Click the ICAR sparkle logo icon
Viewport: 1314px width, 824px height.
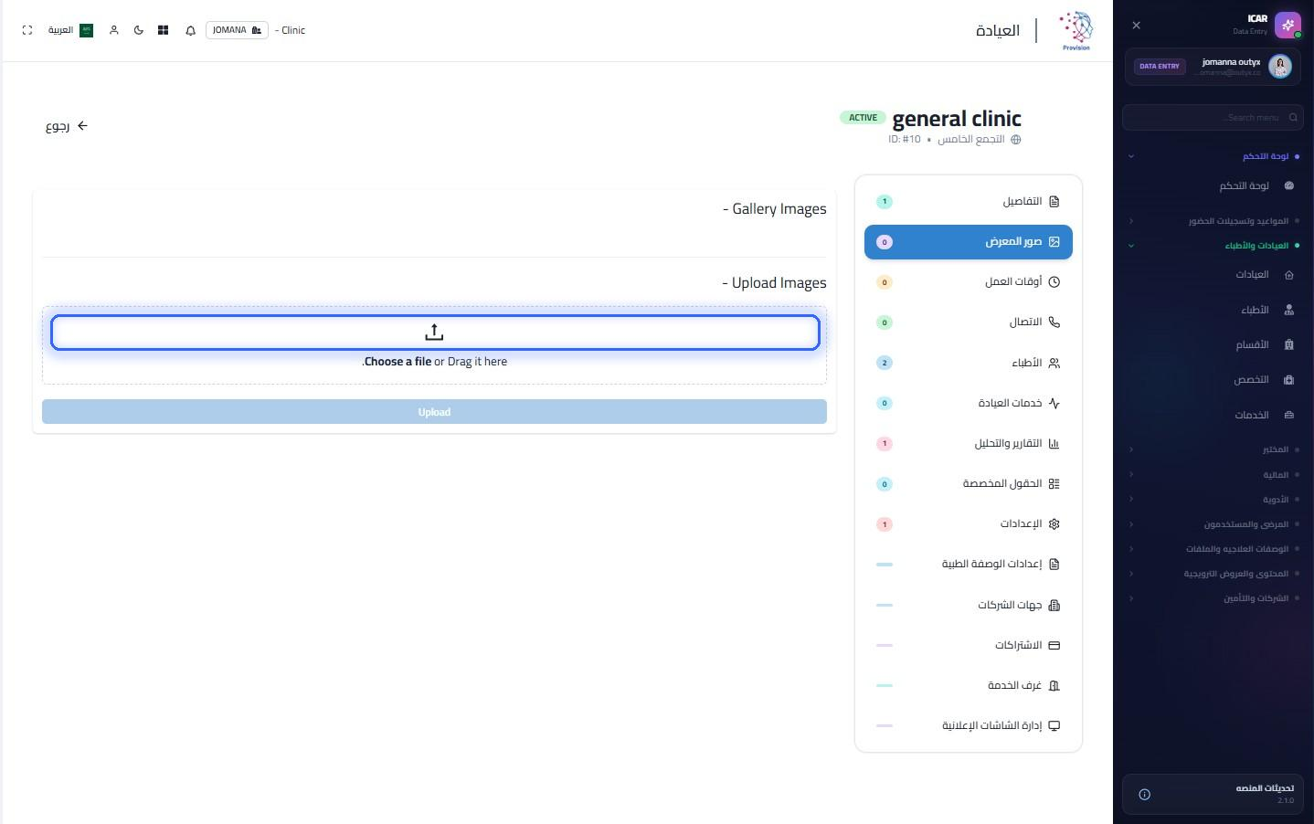pyautogui.click(x=1288, y=25)
